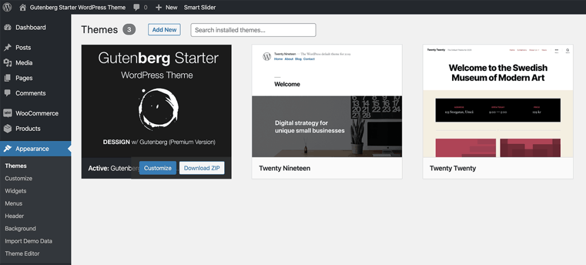Viewport: 586px width, 265px height.
Task: Open Header submenu item
Action: [x=14, y=216]
